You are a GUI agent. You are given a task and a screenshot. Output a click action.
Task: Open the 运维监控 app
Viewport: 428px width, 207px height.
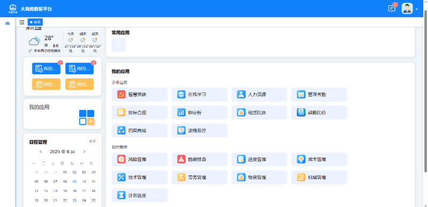(200, 131)
